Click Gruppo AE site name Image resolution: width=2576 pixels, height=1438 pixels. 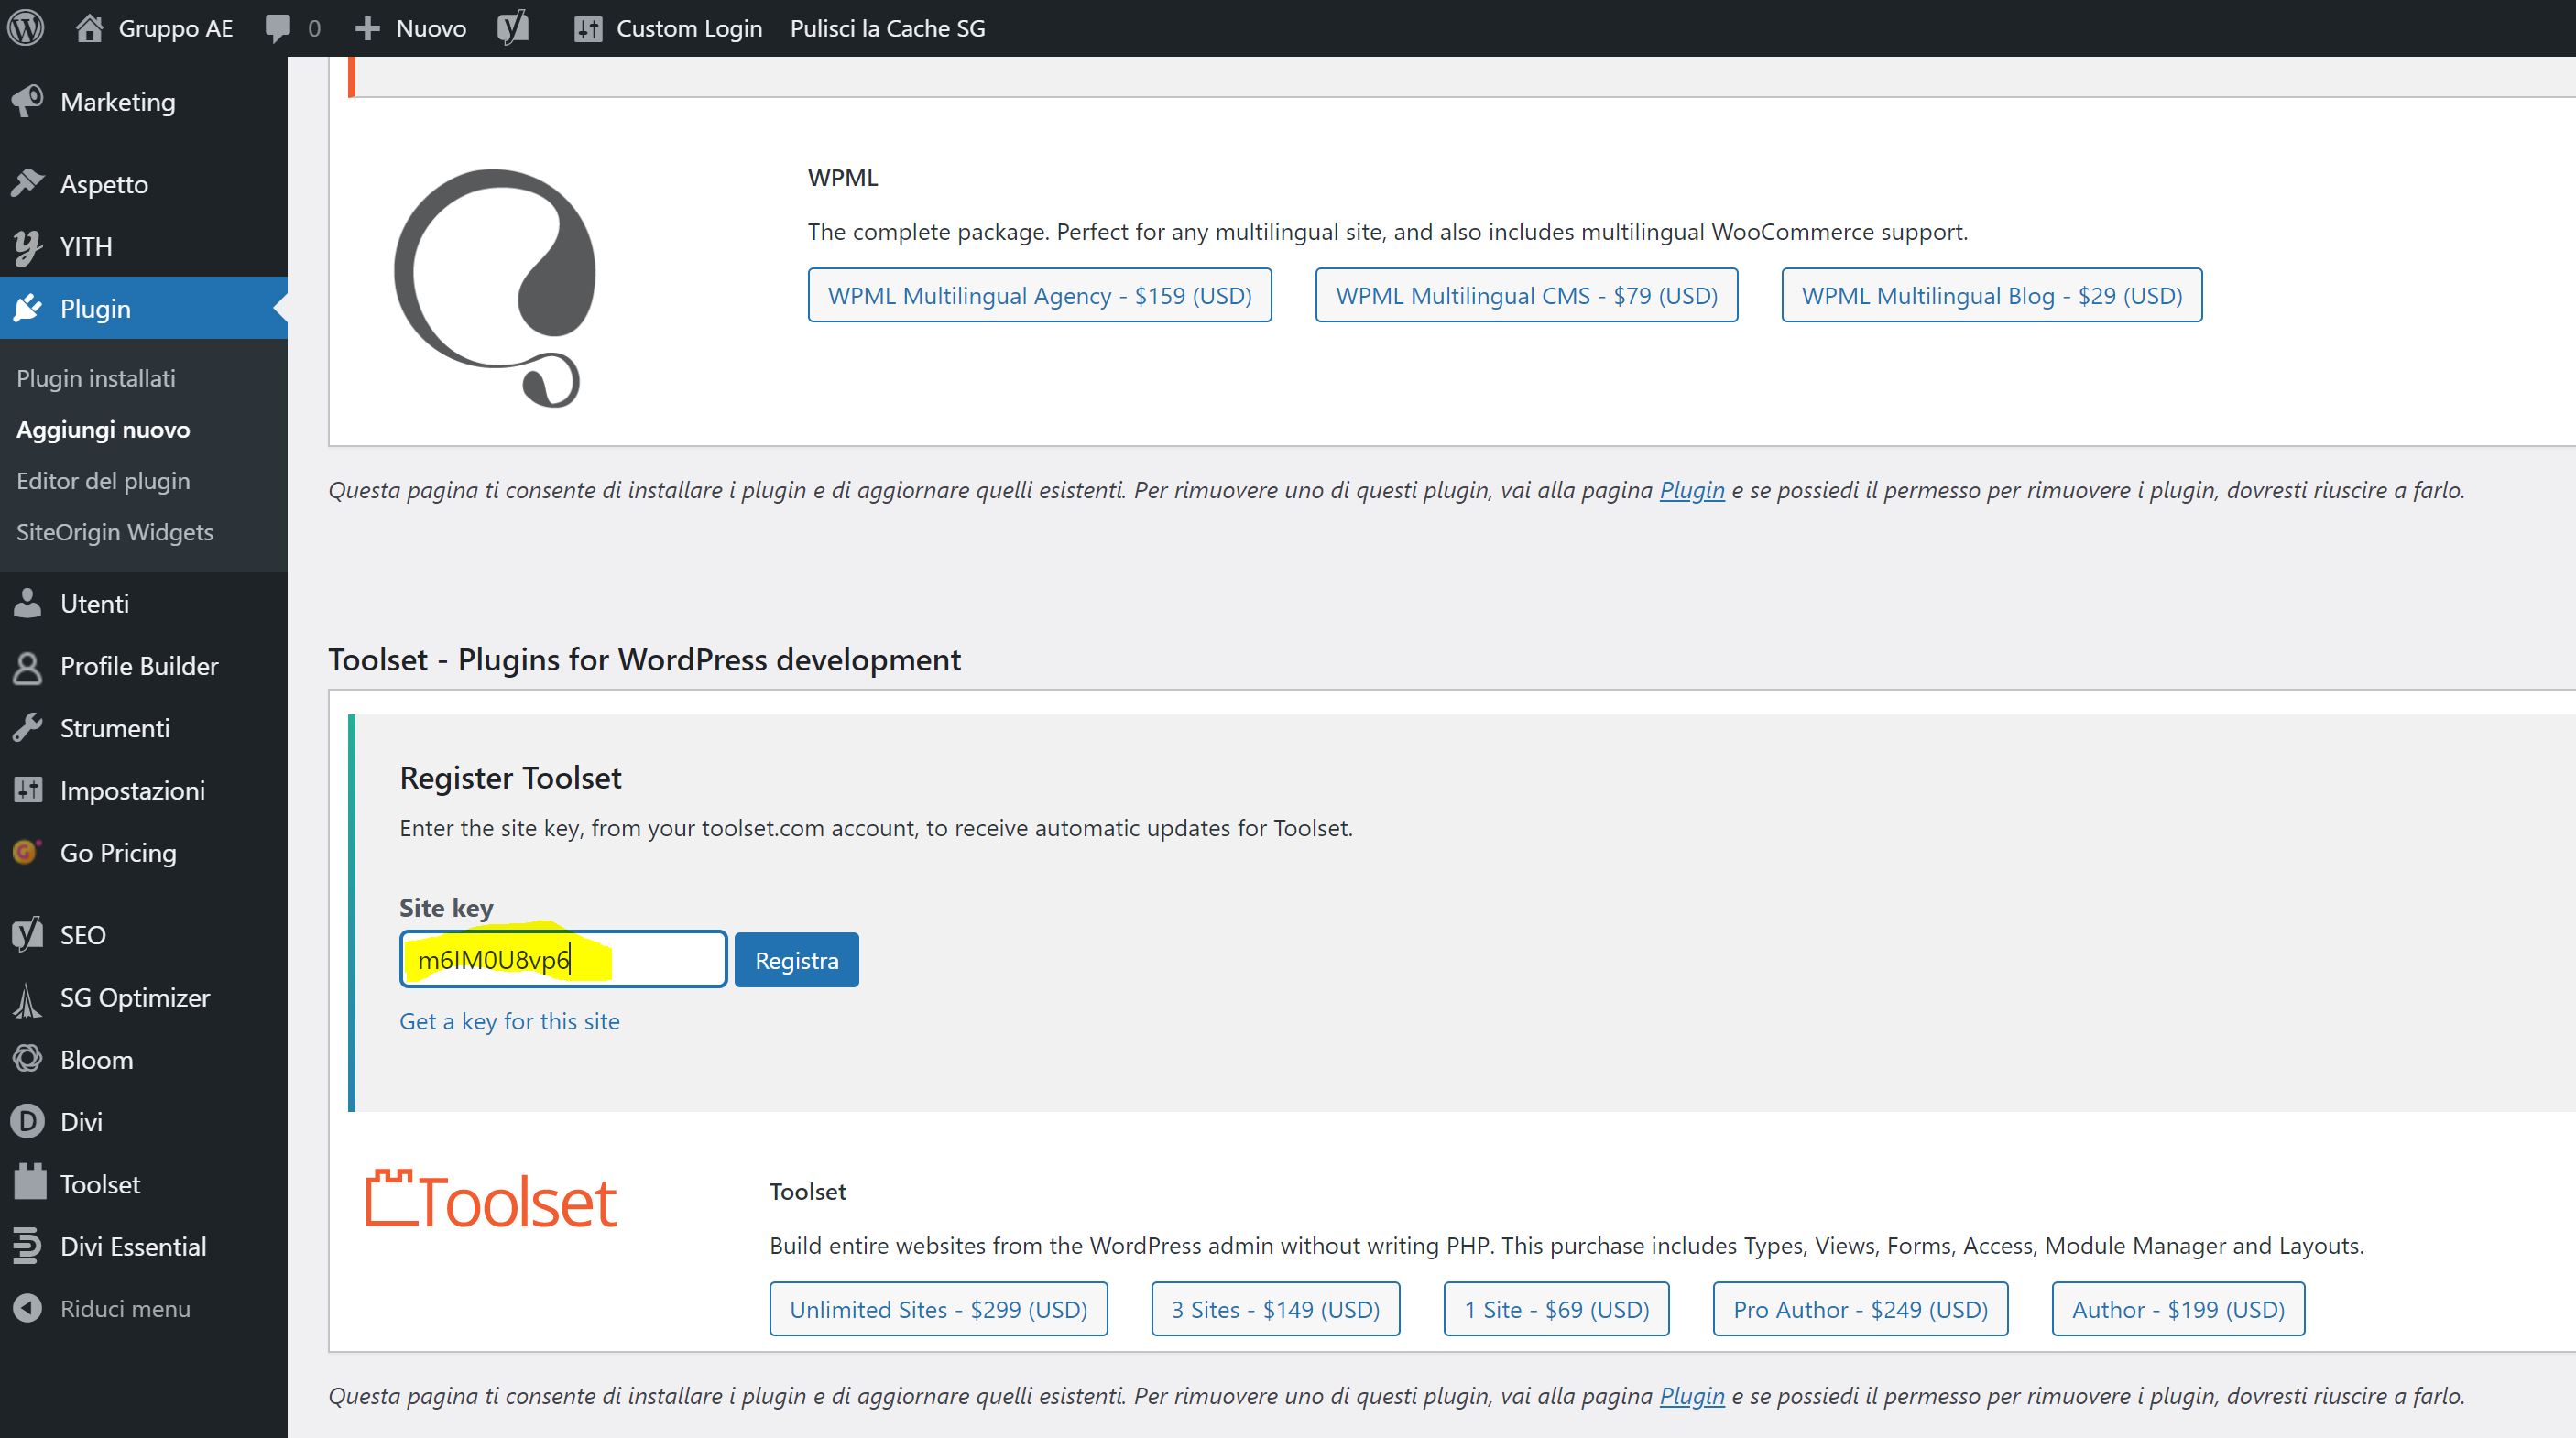(176, 28)
